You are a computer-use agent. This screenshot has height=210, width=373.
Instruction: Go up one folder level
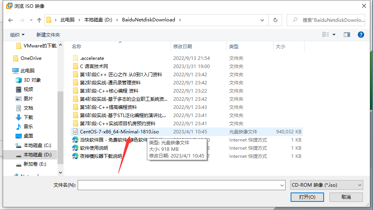[39, 20]
